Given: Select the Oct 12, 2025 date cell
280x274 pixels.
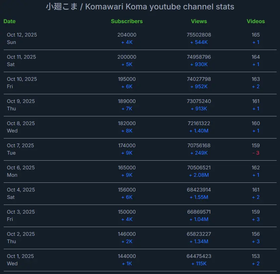Looking at the screenshot, I should click(22, 35).
